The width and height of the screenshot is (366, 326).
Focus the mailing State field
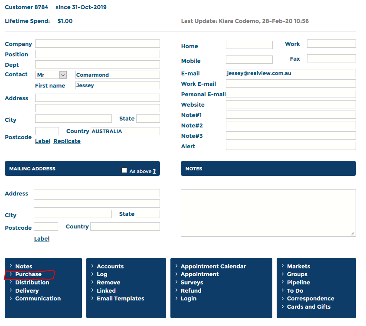click(x=148, y=214)
